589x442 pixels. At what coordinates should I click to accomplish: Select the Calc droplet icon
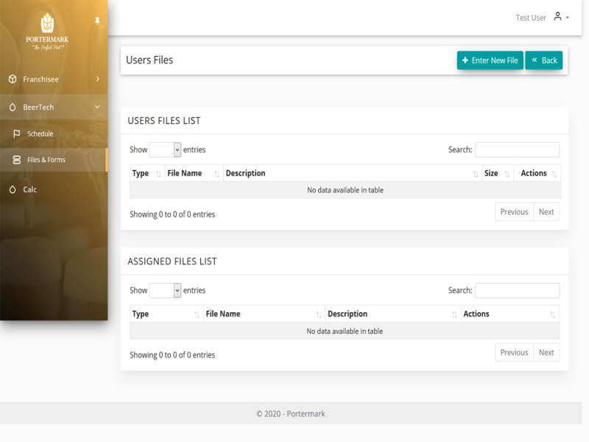tap(12, 189)
